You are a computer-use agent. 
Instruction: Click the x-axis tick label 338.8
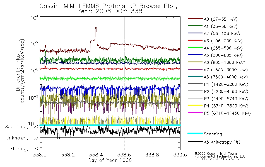click(x=152, y=155)
